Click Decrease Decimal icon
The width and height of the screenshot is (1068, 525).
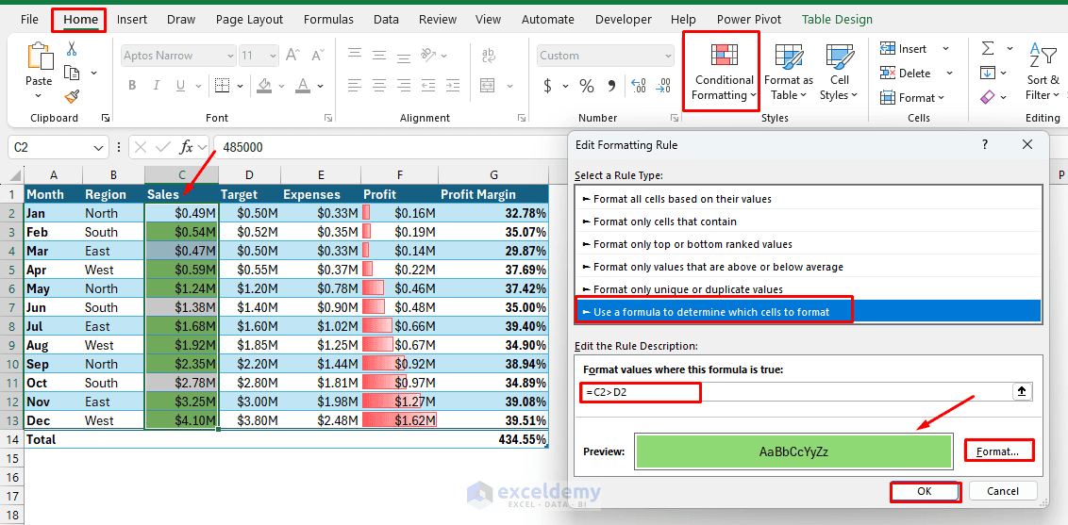coord(663,86)
